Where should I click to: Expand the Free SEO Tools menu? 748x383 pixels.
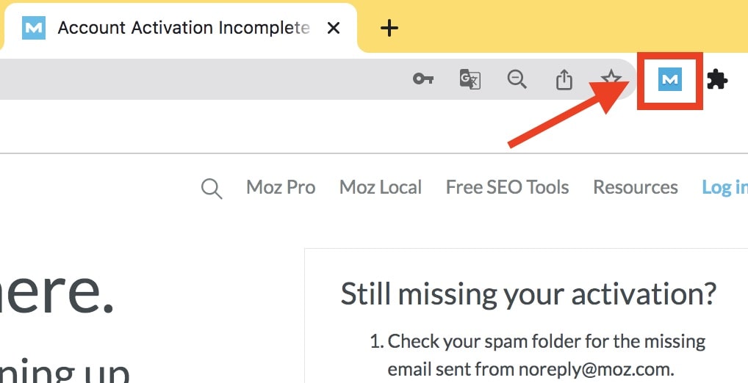click(x=508, y=188)
